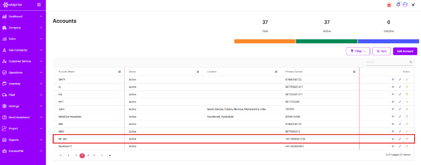Viewport: 421px width, 165px height.
Task: View the John account via eye icon
Action: 392,109
